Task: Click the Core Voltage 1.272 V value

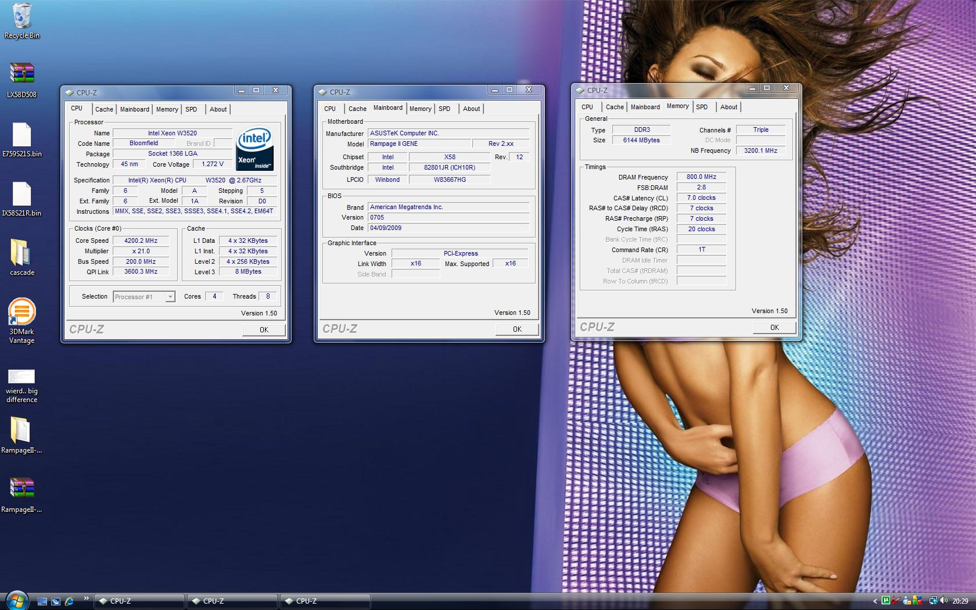Action: point(213,164)
